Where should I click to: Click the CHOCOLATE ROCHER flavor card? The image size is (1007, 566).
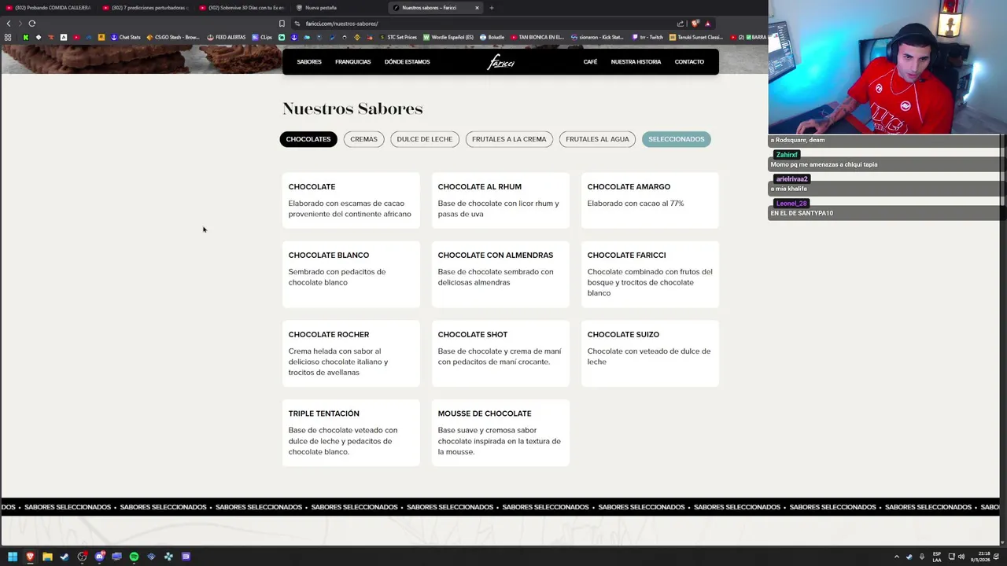pyautogui.click(x=351, y=354)
